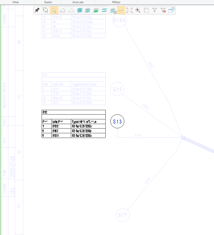Select the arrow pointer selection tool
The width and height of the screenshot is (214, 235).
(x=54, y=10)
